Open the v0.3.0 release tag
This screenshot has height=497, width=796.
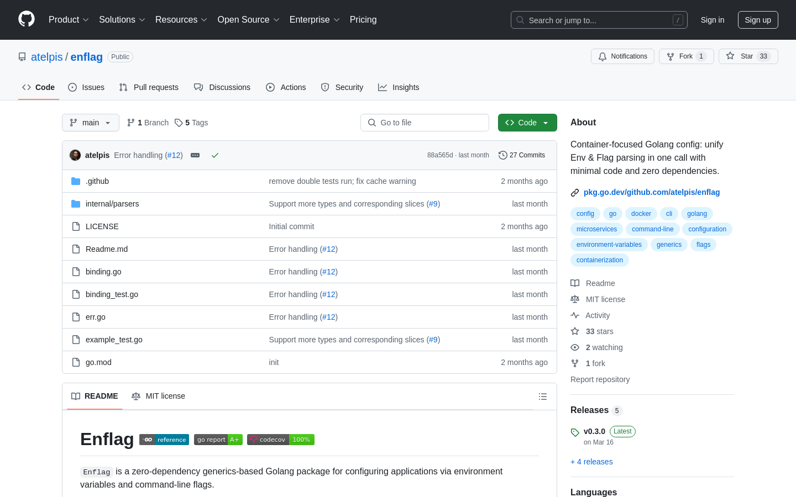[594, 431]
